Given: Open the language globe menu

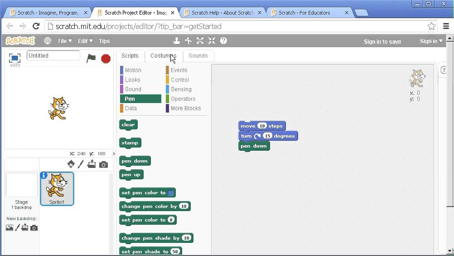Looking at the screenshot, I should click(x=48, y=41).
